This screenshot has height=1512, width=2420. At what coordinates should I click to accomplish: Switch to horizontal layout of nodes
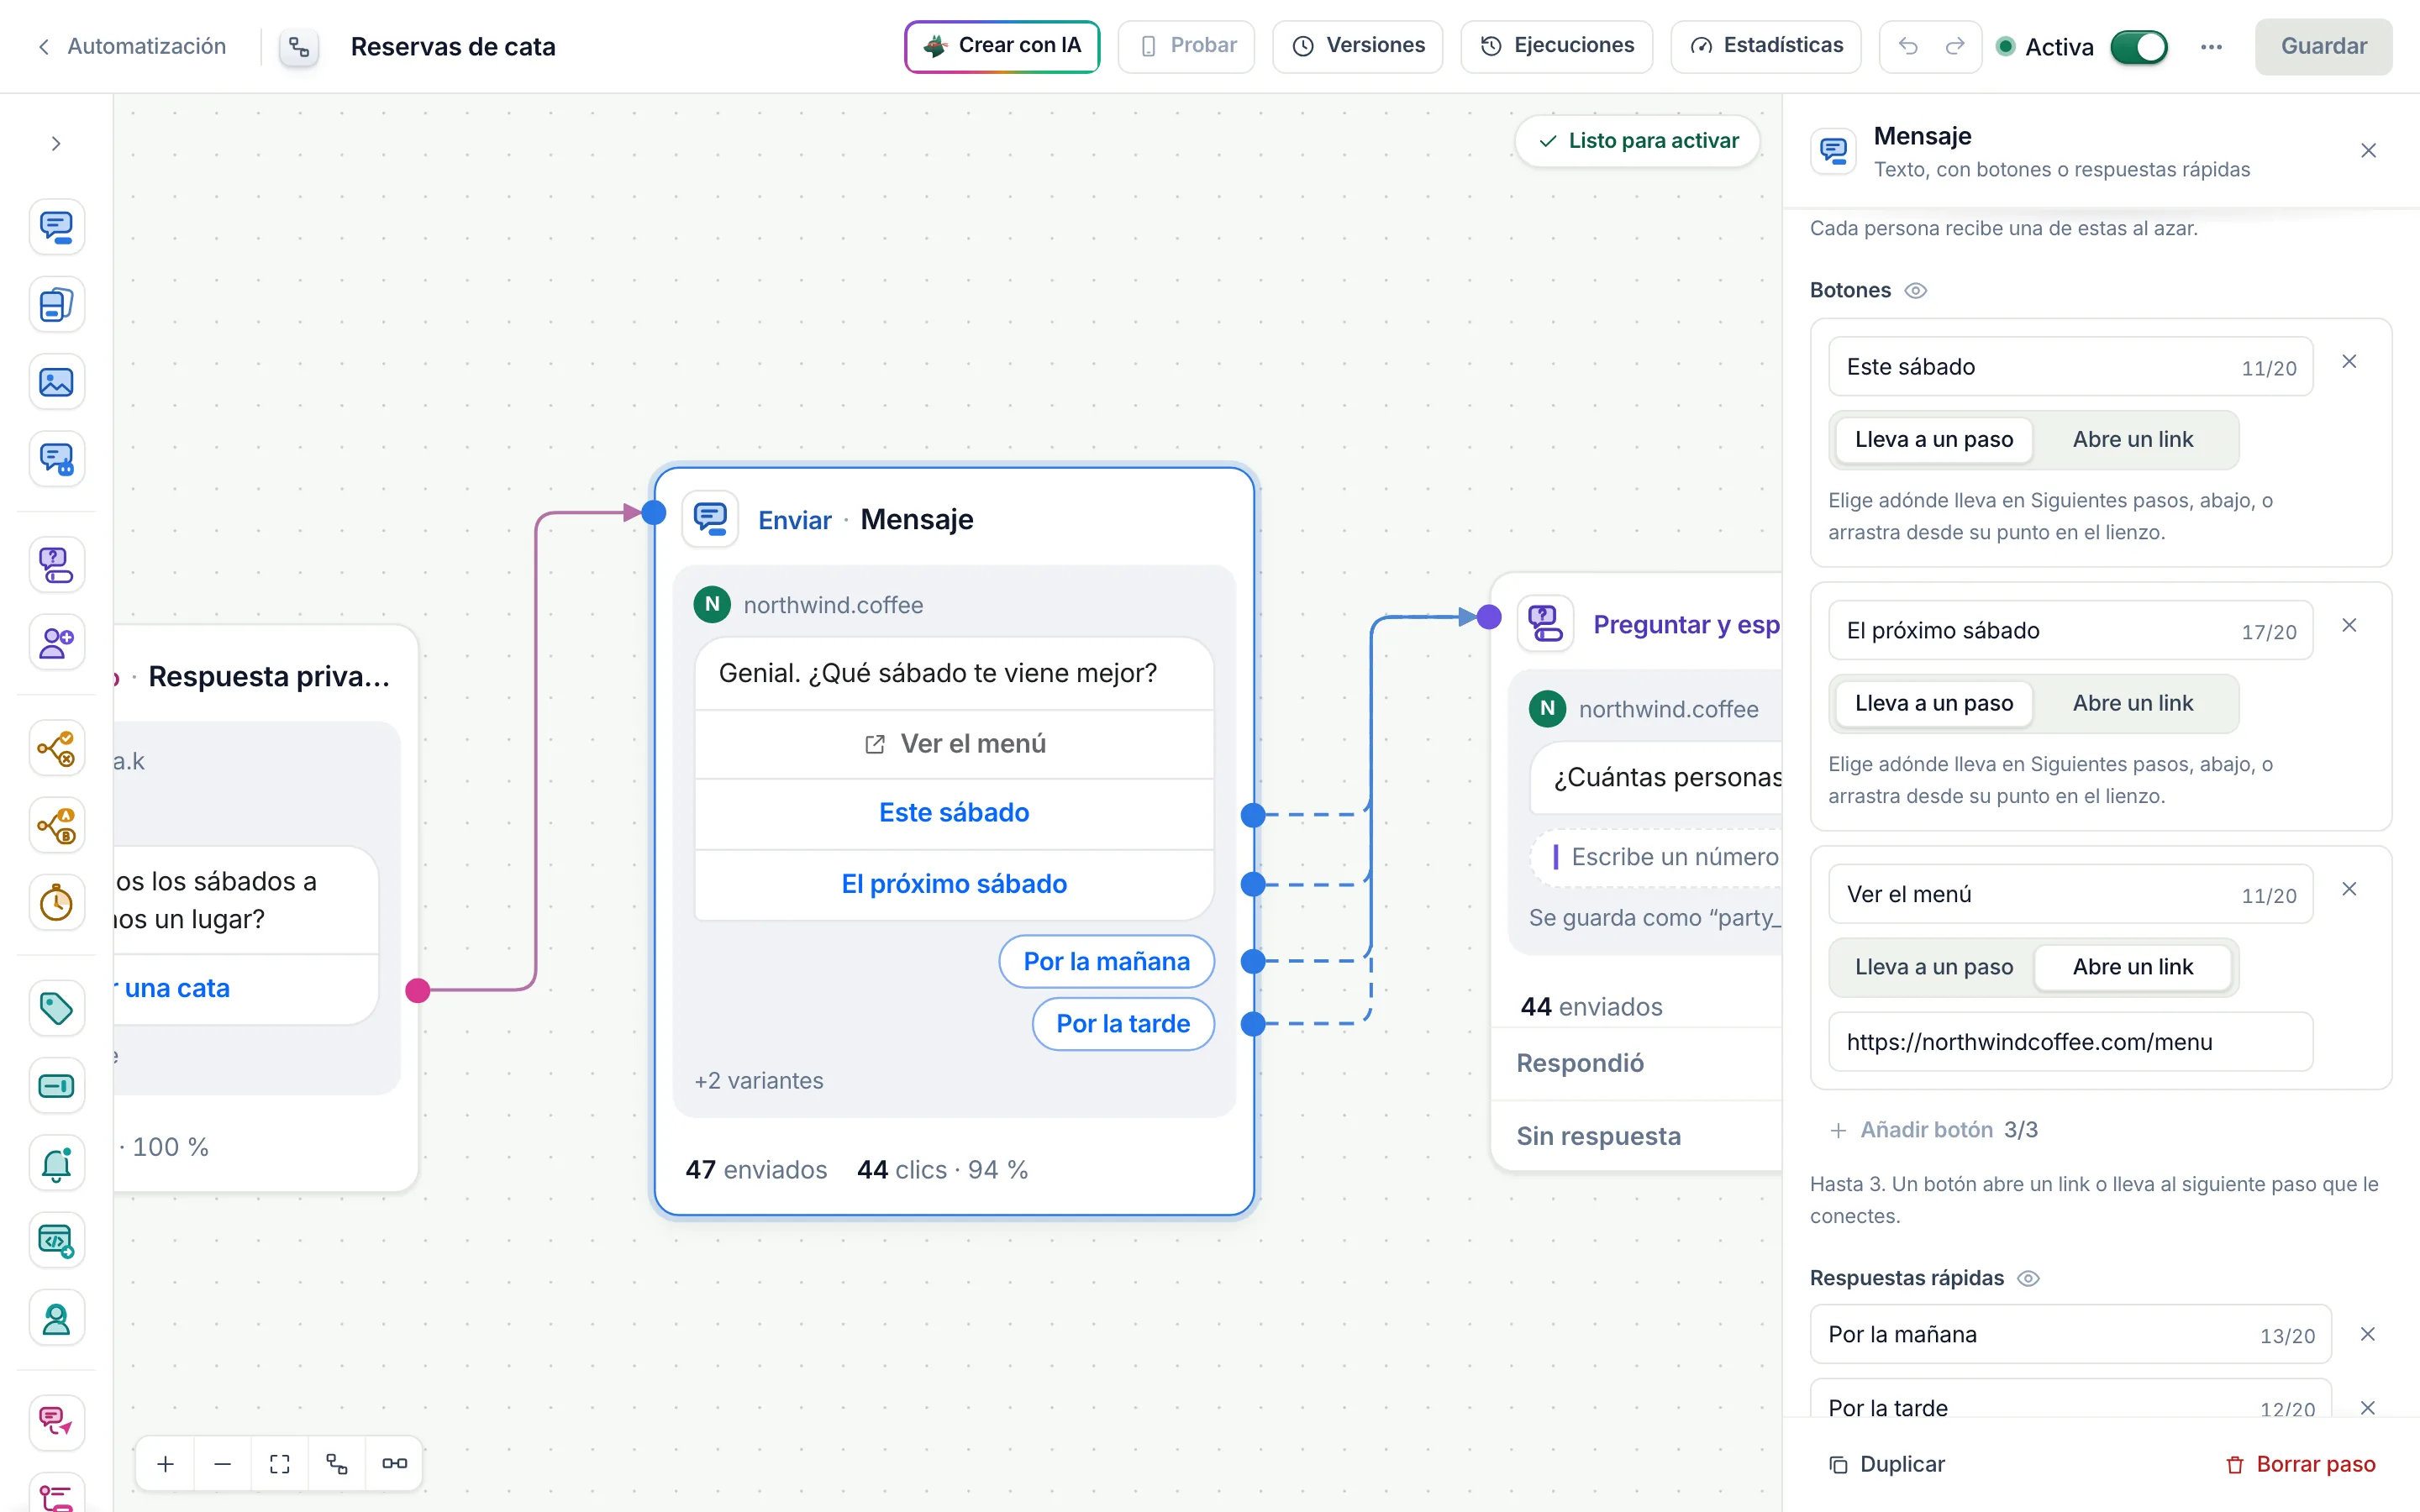pos(394,1464)
